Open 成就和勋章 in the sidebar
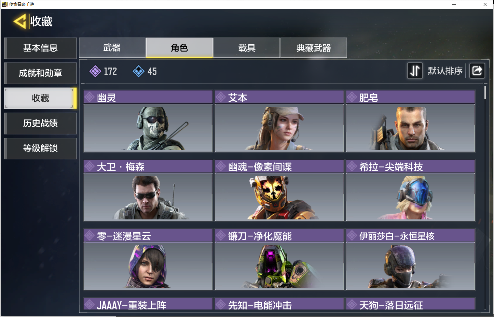Viewport: 494px width, 317px height. (x=40, y=73)
